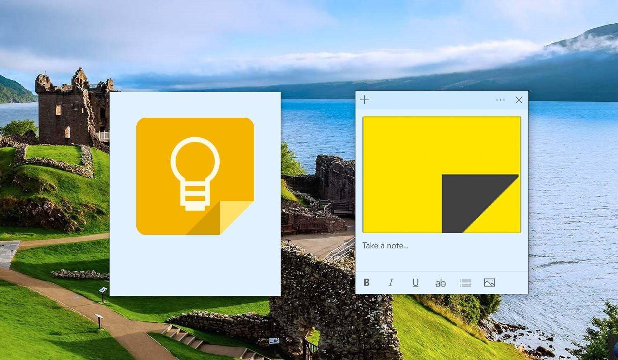The width and height of the screenshot is (618, 360).
Task: Add a new sticky note with plus icon
Action: [365, 100]
